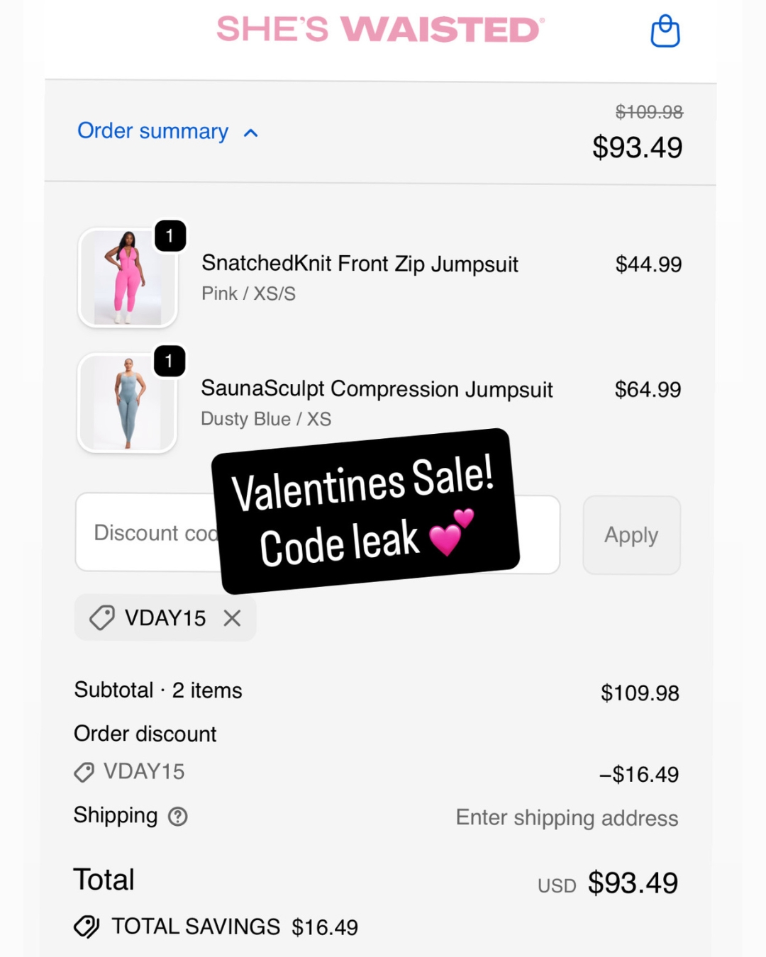
Task: Click the quantity badge on blue jumpsuit
Action: [x=170, y=362]
